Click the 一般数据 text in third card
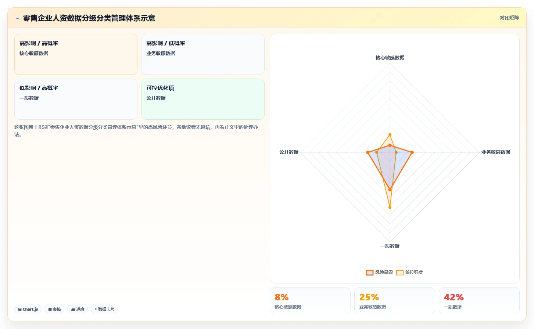 (29, 98)
